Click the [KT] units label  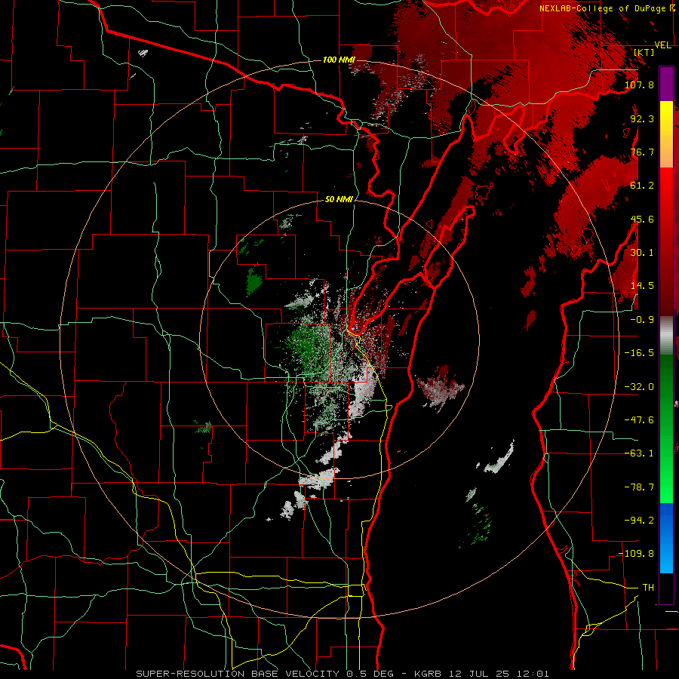click(x=644, y=52)
